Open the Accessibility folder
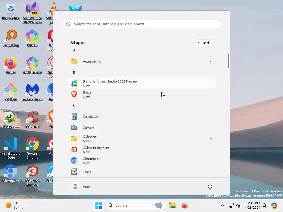Image resolution: width=283 pixels, height=212 pixels. (141, 61)
